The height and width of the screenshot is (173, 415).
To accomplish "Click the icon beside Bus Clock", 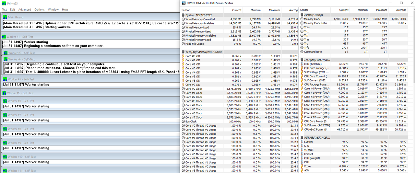I will pos(183,121).
